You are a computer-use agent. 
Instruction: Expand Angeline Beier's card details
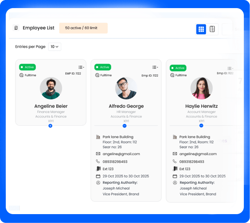(50, 126)
